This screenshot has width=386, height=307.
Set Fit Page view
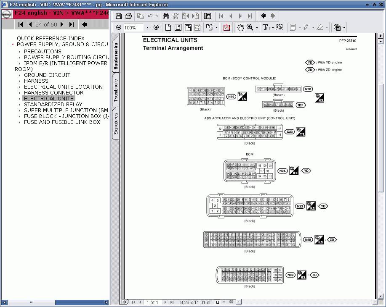click(x=178, y=27)
